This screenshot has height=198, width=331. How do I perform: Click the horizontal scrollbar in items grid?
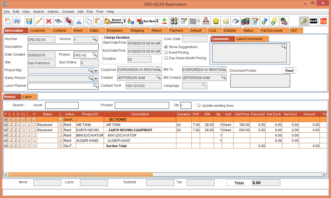[80, 175]
